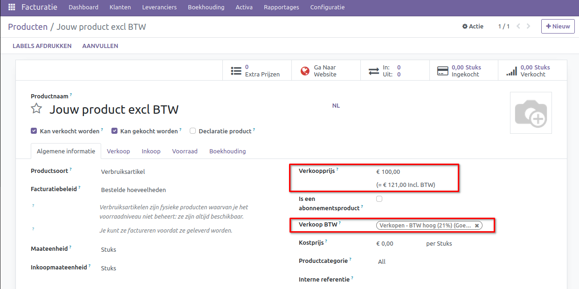
Task: Create a product with the Nieuw button
Action: coord(558,26)
